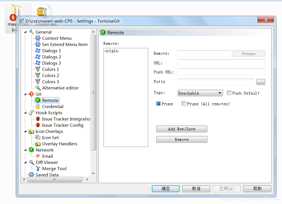Confirm with the 确定 button
The height and width of the screenshot is (204, 282).
pyautogui.click(x=166, y=188)
